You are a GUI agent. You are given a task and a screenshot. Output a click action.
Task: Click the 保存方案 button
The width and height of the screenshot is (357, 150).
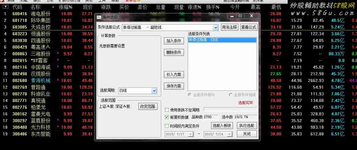174,86
